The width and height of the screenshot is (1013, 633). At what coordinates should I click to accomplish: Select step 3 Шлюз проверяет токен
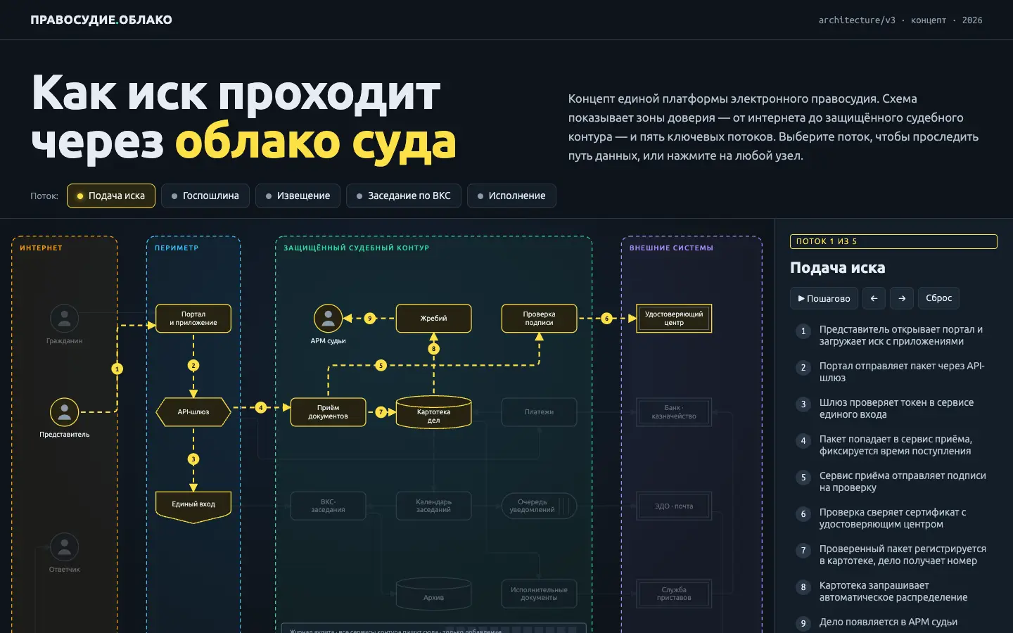tap(893, 409)
